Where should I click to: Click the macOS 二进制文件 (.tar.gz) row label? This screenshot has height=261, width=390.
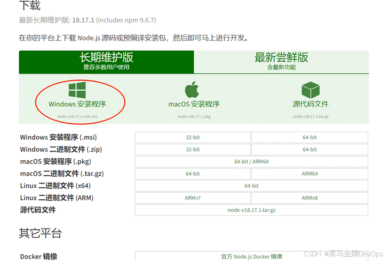(62, 174)
